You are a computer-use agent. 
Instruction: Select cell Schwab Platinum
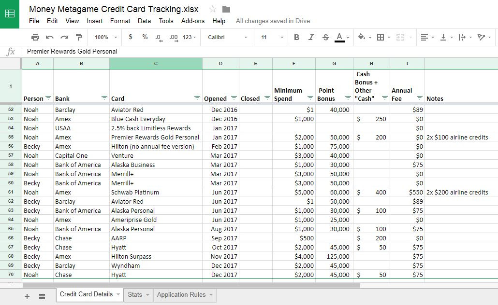(x=156, y=192)
